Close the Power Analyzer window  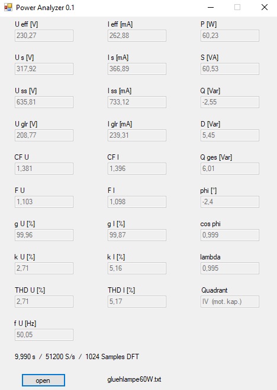(x=265, y=8)
